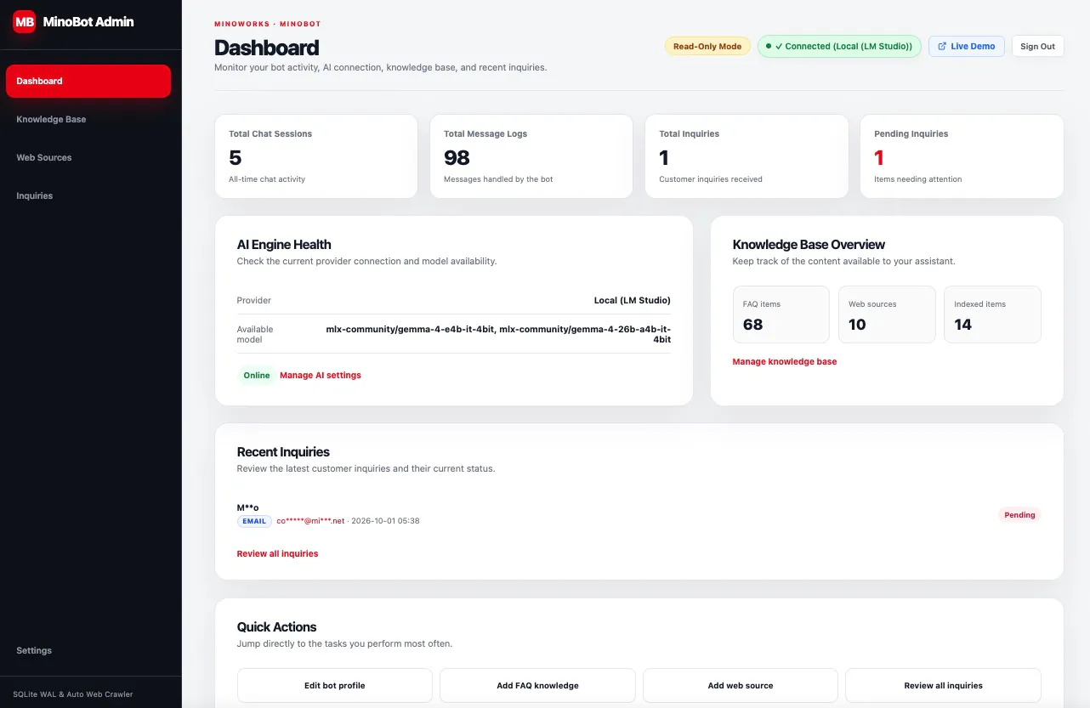The height and width of the screenshot is (708, 1090).
Task: Click the EMAIL tag on the inquiry
Action: point(254,521)
